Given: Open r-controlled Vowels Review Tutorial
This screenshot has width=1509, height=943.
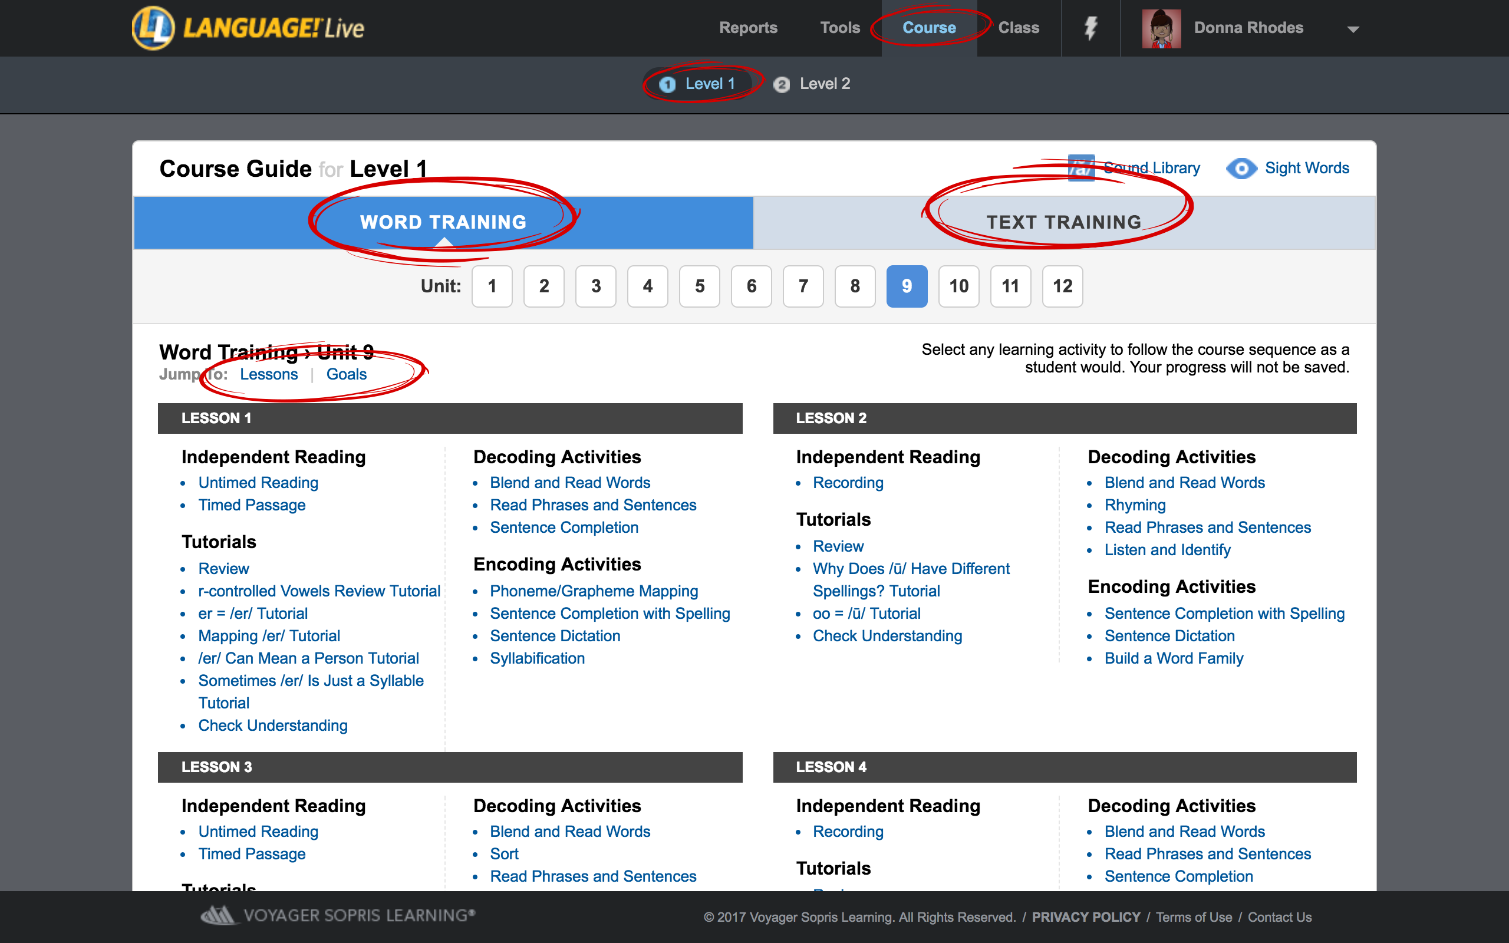Looking at the screenshot, I should click(319, 591).
